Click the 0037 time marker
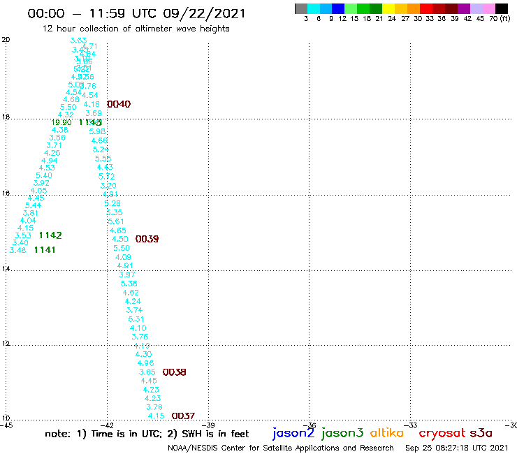The image size is (517, 454). 183,416
